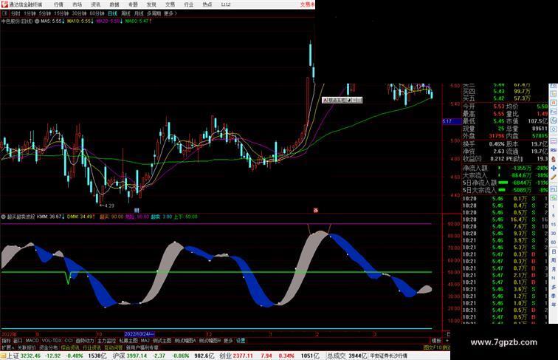This screenshot has height=360, width=558.
Task: Select the RSI icon in right sidebar
Action: tap(554, 150)
